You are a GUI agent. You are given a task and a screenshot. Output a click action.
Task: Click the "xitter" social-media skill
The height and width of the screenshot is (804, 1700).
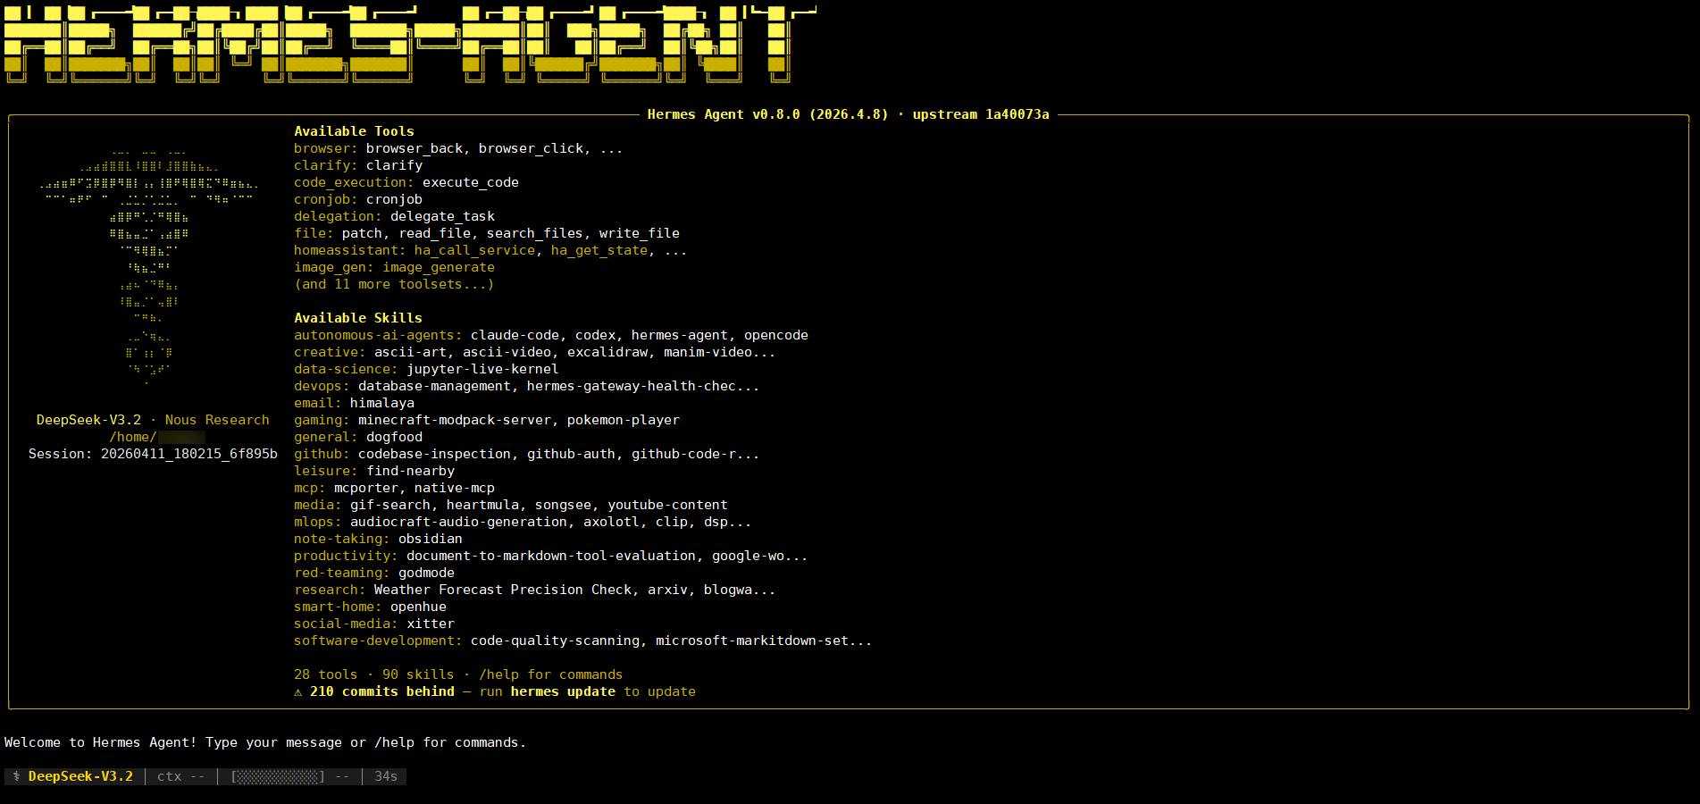tap(431, 624)
